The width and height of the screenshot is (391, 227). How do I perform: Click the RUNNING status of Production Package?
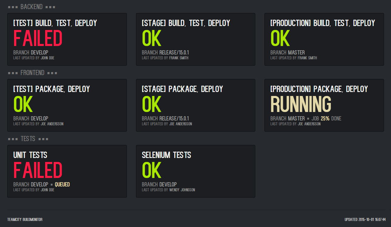coord(301,104)
